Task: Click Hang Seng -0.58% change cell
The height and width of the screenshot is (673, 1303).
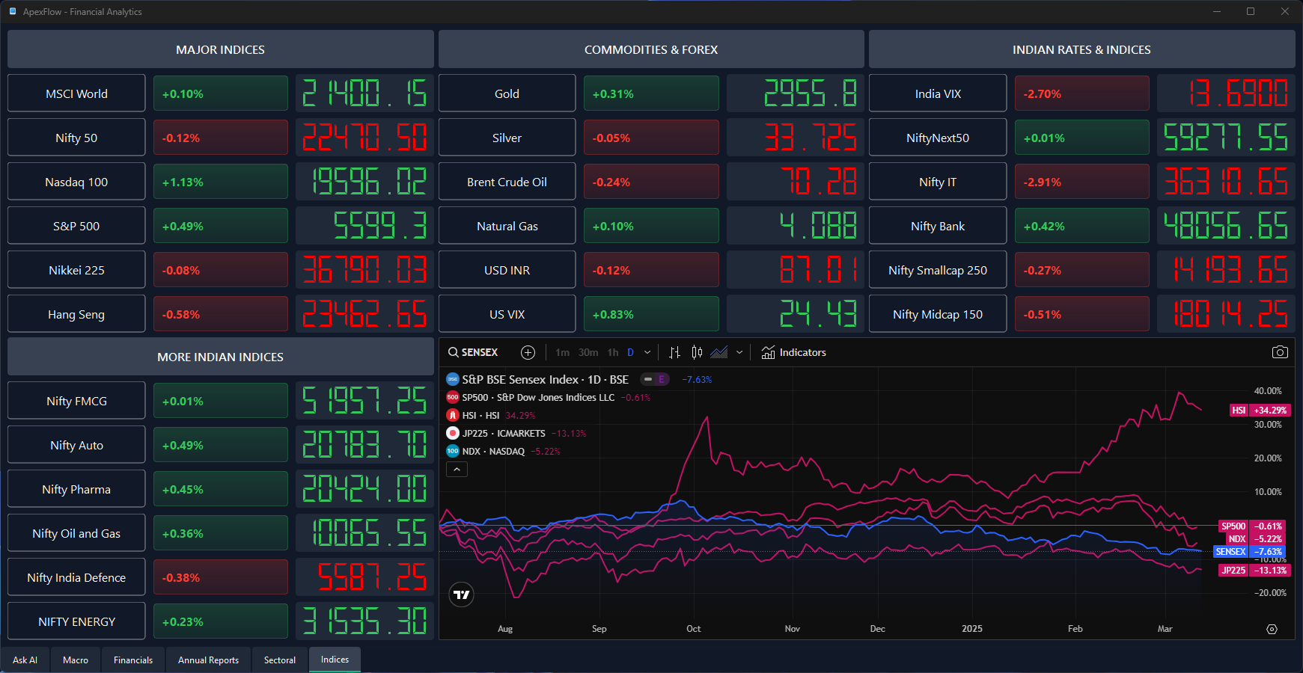Action: click(x=221, y=314)
